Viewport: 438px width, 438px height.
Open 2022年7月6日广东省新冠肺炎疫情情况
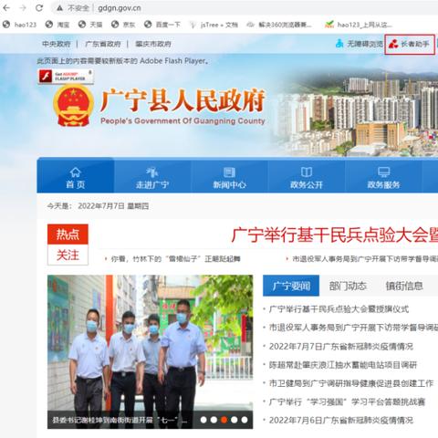pyautogui.click(x=341, y=420)
